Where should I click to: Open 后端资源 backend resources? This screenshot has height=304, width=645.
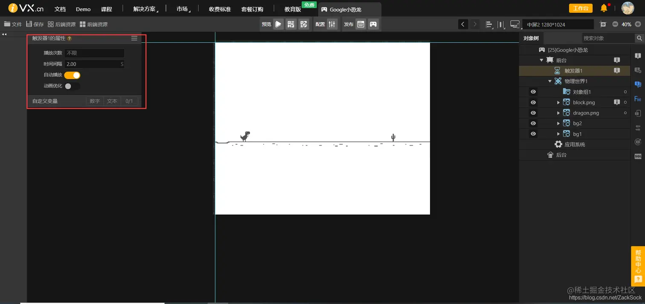click(62, 24)
